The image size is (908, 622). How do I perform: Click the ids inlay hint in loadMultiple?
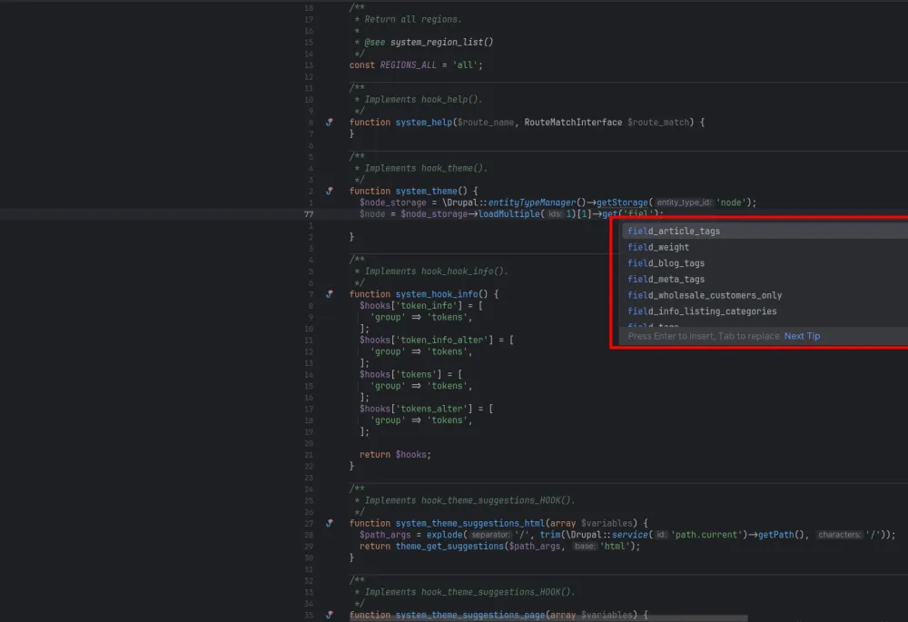[556, 214]
